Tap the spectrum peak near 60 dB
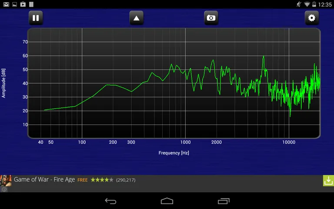 click(x=264, y=57)
